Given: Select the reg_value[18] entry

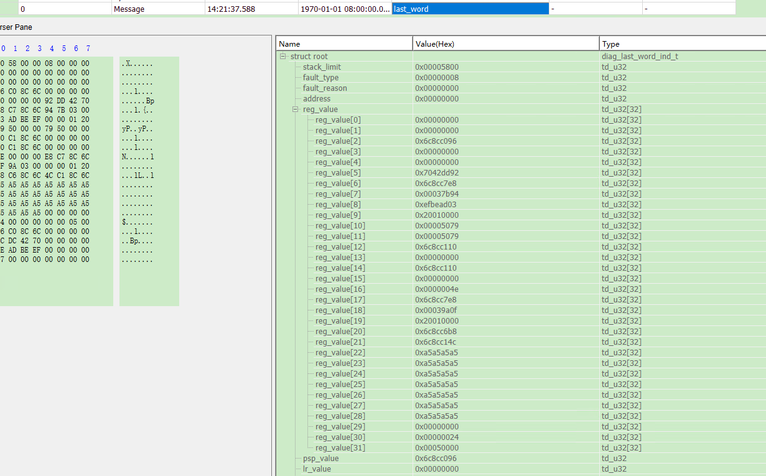Looking at the screenshot, I should [340, 310].
